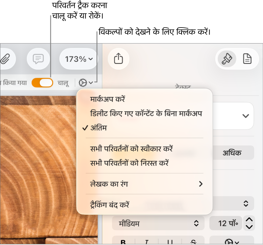Click the 'चालू' tracking status label
Viewport: 263px width, 245px height.
(63, 83)
